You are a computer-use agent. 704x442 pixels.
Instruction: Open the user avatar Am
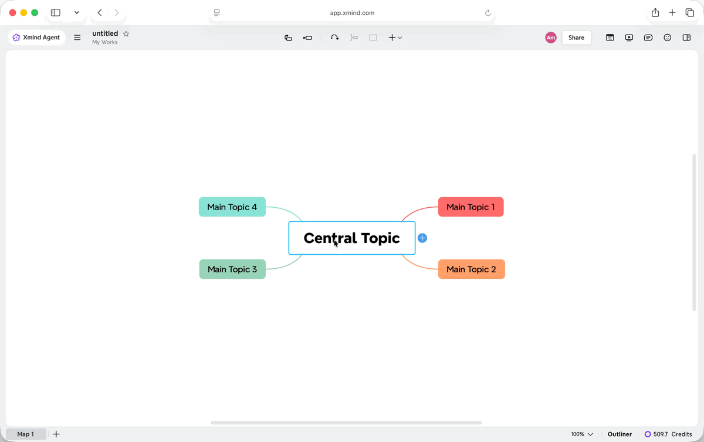pyautogui.click(x=550, y=38)
